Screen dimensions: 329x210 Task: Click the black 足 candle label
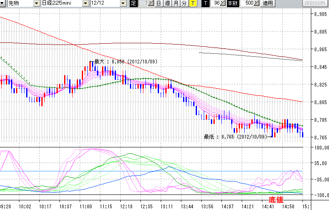click(x=134, y=3)
